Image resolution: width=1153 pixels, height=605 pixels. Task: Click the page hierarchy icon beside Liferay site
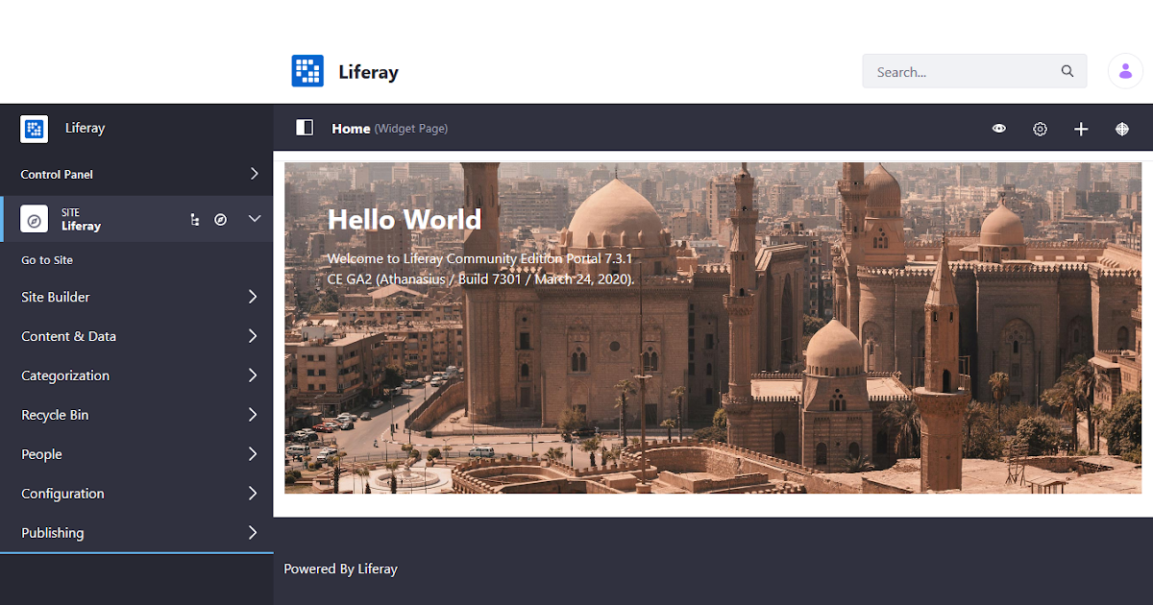[x=195, y=219]
